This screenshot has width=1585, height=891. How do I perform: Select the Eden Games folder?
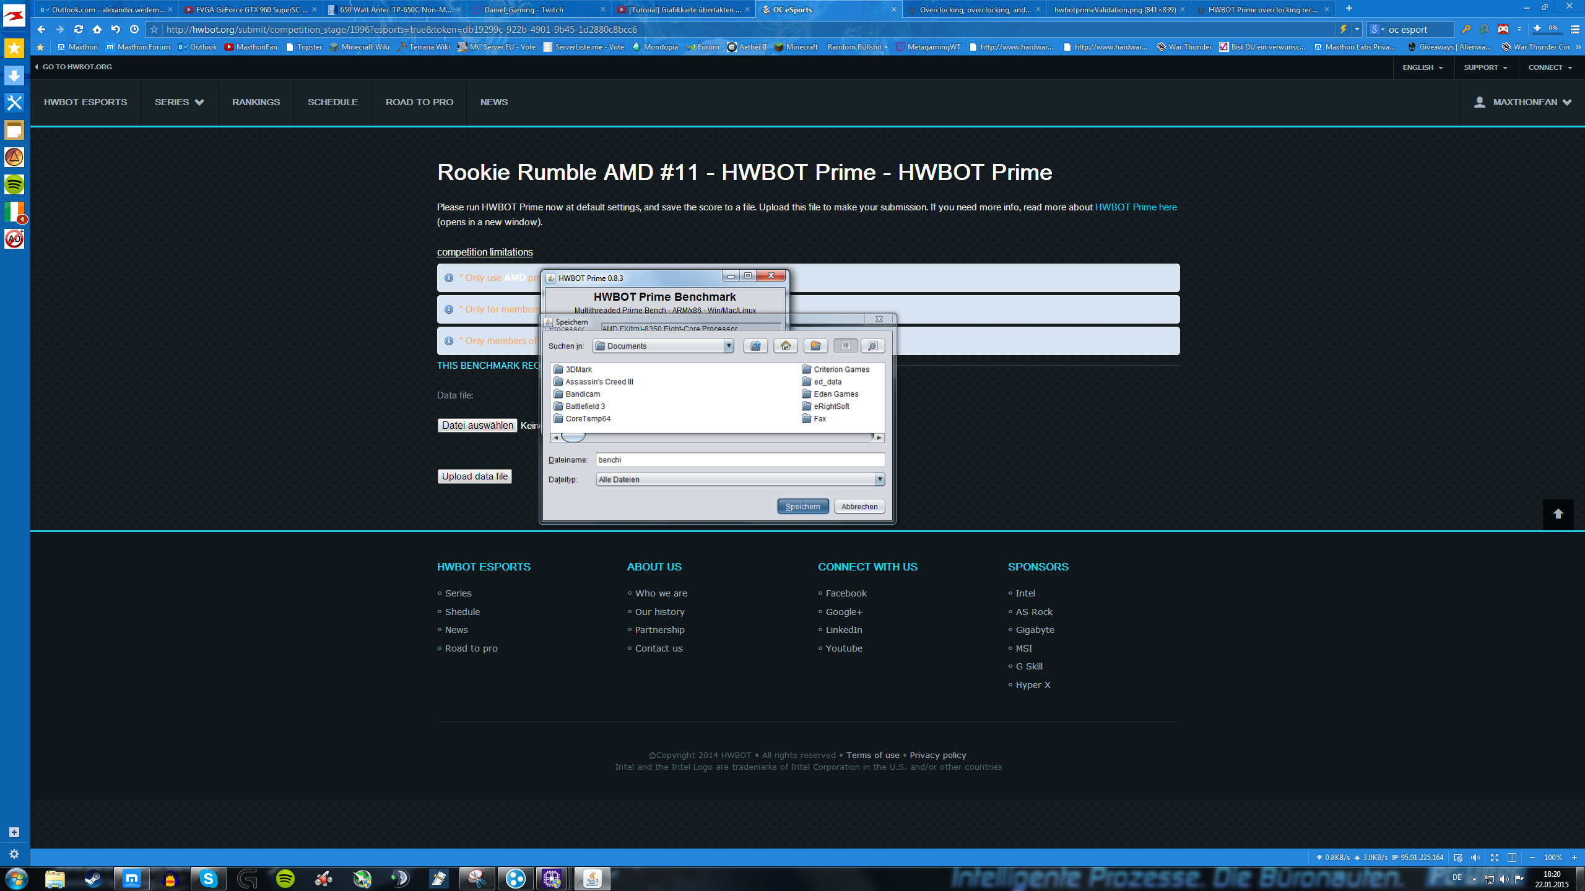click(x=830, y=394)
